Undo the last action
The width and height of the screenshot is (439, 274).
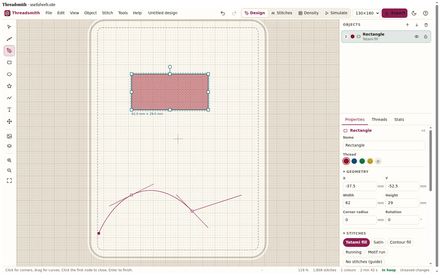pos(223,13)
